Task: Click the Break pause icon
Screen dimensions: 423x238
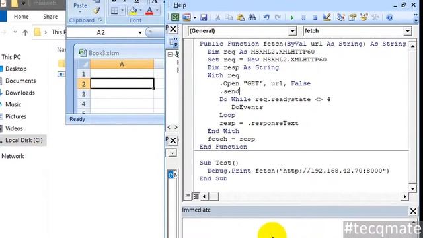Action: [303, 18]
